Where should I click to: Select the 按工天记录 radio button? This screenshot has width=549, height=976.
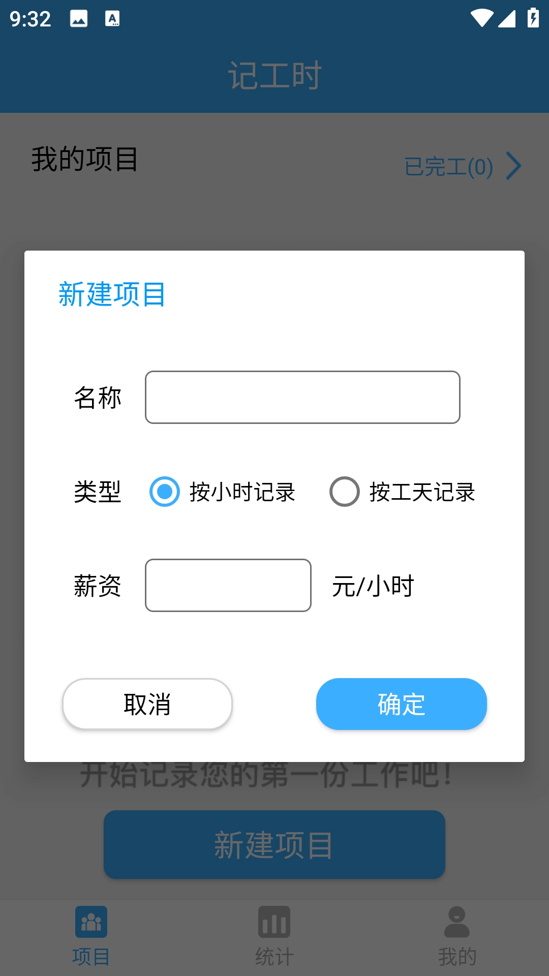(x=345, y=492)
